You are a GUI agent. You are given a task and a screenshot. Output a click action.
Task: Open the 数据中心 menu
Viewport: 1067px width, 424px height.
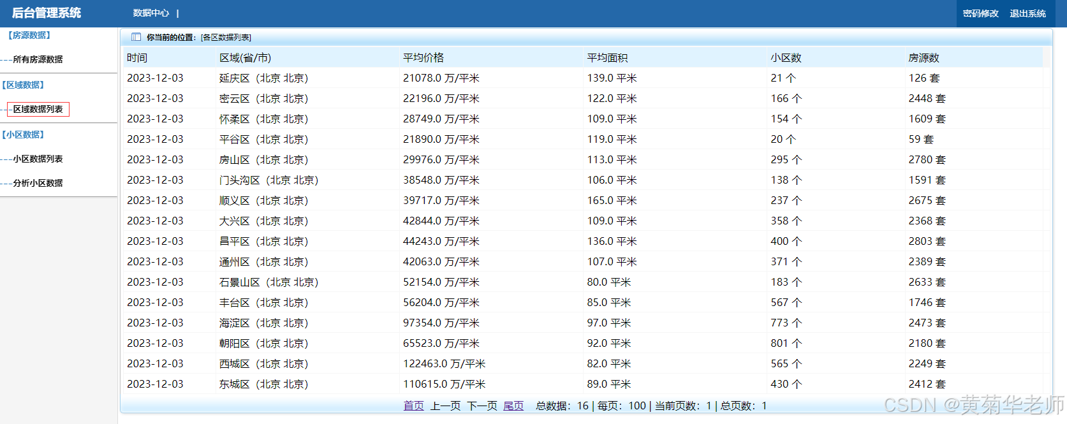tap(151, 13)
